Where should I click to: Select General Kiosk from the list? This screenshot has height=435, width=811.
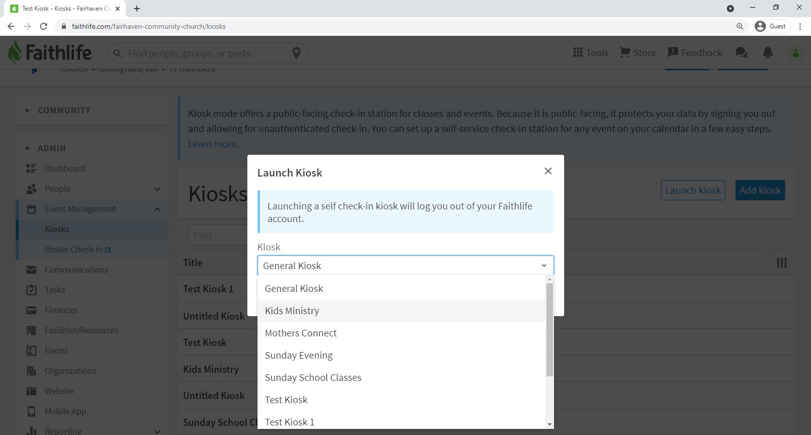coord(401,288)
